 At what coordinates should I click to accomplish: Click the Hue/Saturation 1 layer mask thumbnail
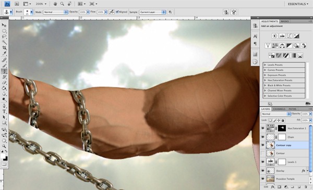[x=282, y=128]
